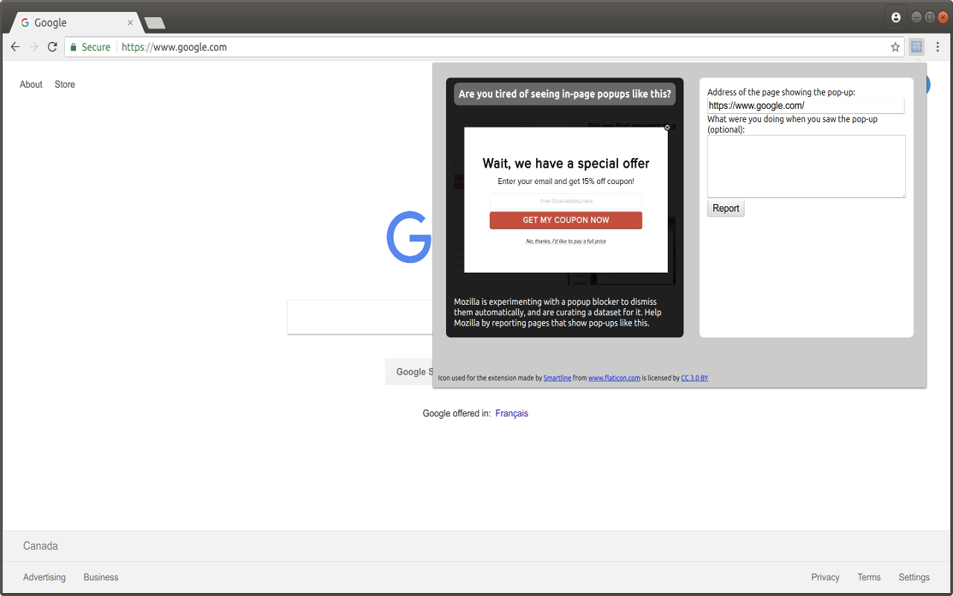Switch Google language to Français
This screenshot has width=953, height=596.
coord(511,413)
